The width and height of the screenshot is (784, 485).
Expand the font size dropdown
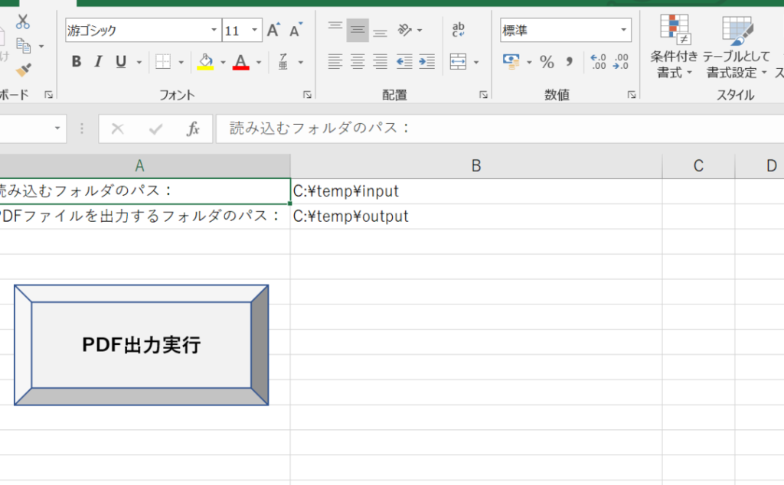[x=255, y=31]
